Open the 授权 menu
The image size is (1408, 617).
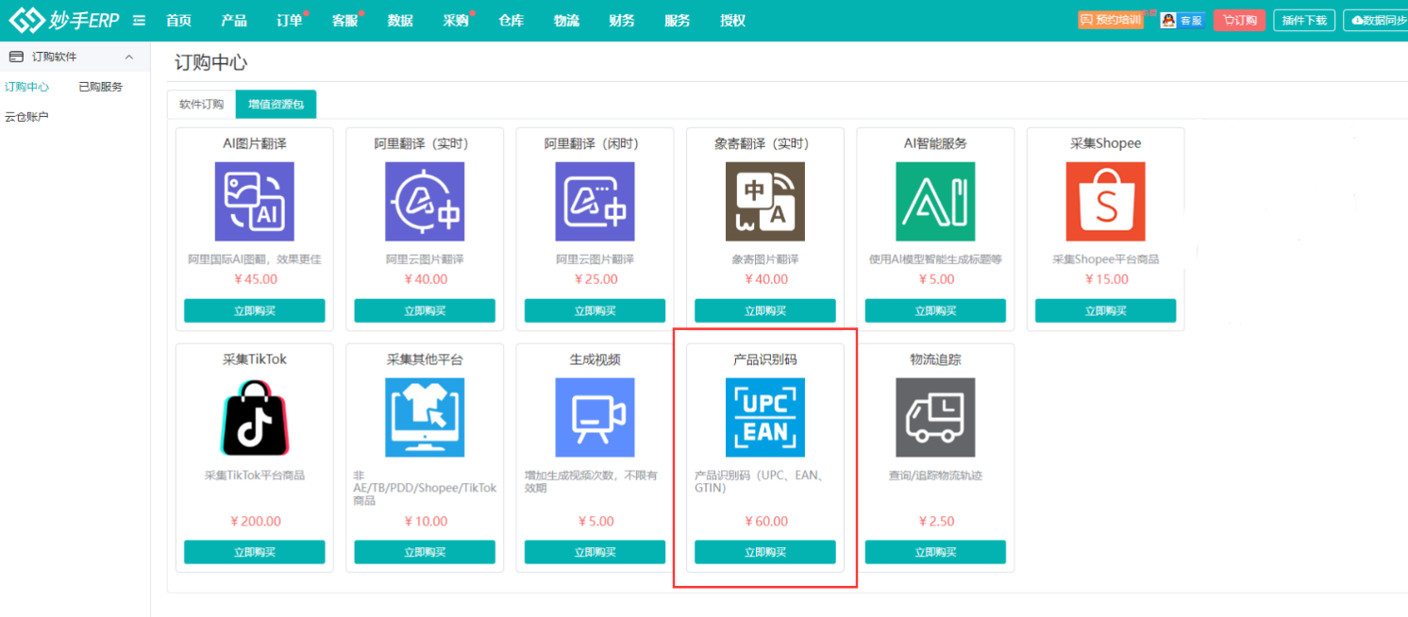tap(733, 21)
